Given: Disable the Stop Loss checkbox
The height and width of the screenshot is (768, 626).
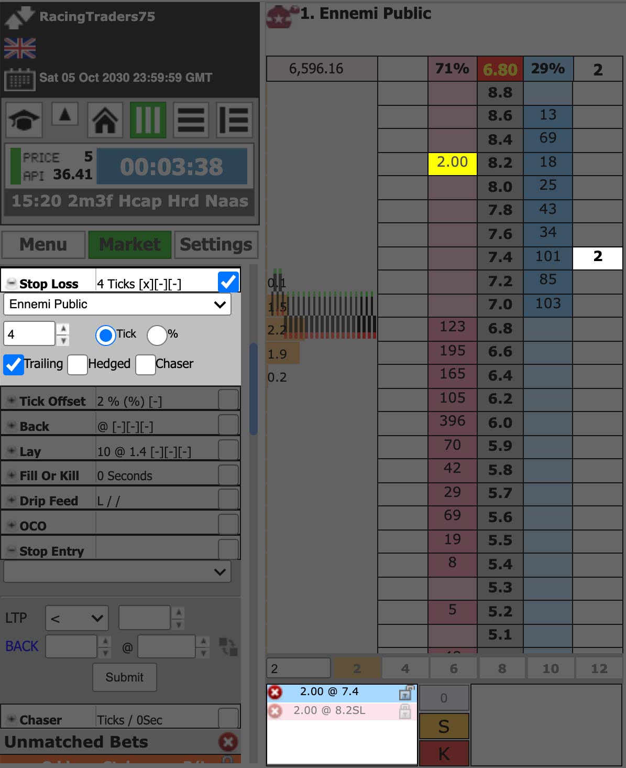Looking at the screenshot, I should (228, 282).
